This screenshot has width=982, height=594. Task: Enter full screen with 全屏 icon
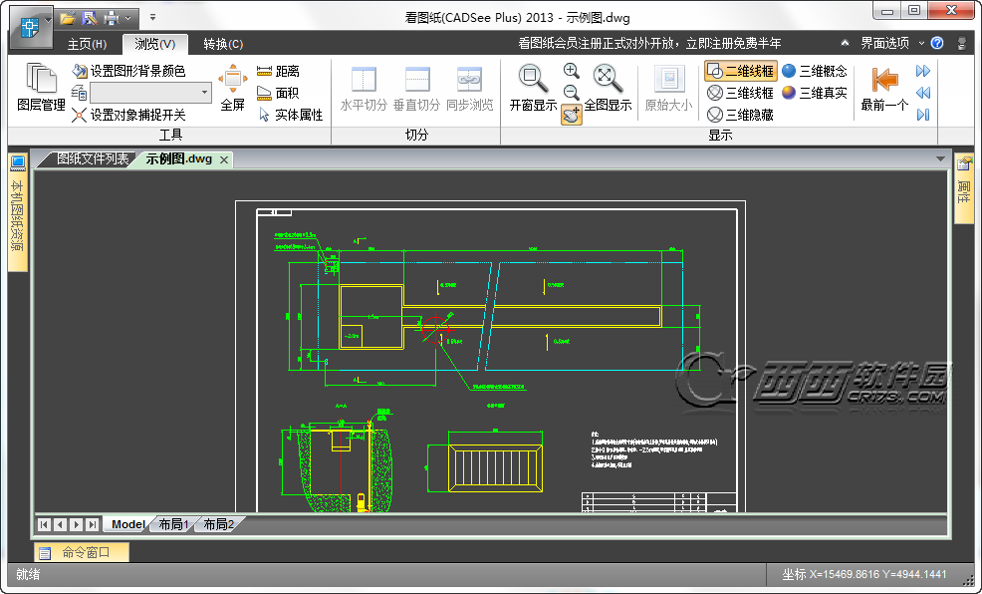232,88
